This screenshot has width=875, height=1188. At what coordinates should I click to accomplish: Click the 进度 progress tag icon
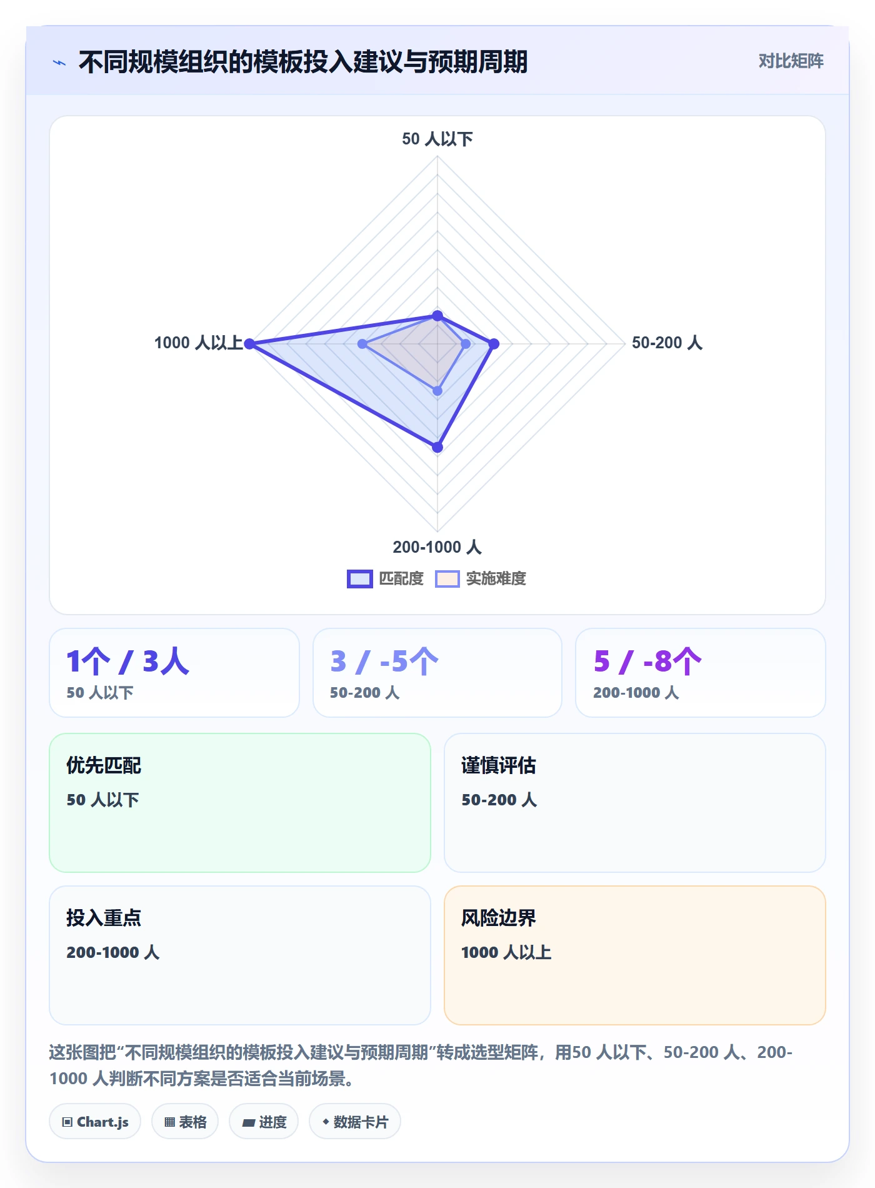click(x=249, y=1123)
